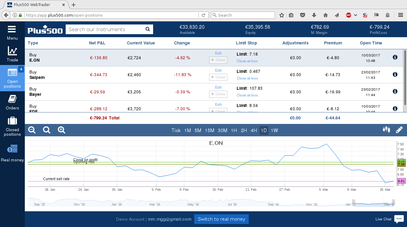
Task: Go to Orders book icon
Action: (12, 99)
